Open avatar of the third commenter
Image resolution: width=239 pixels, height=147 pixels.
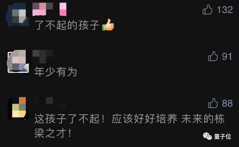click(18, 109)
